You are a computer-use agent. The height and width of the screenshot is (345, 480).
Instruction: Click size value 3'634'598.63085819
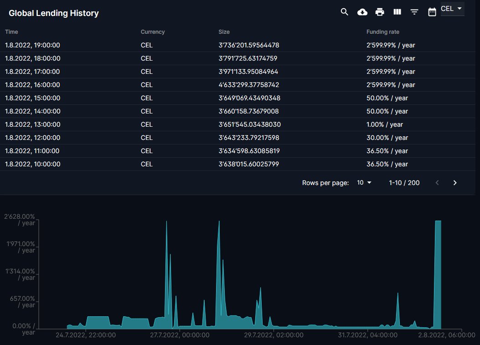click(x=249, y=150)
